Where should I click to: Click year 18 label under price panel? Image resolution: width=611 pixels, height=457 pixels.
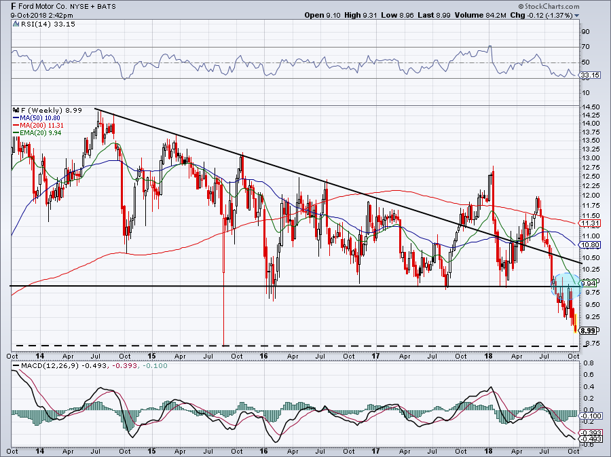coord(488,356)
